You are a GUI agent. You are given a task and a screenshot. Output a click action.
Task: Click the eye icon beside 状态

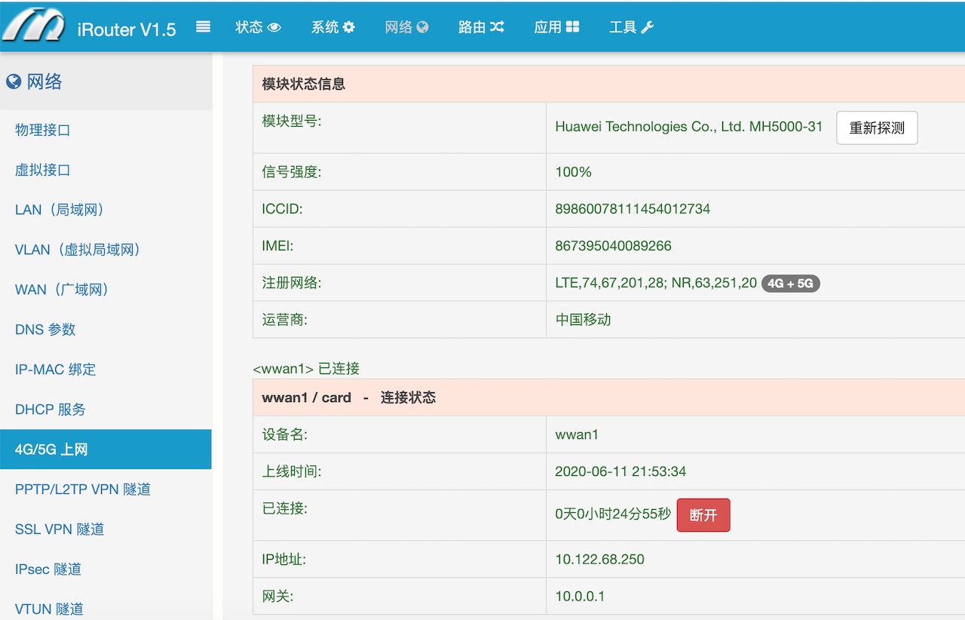click(x=274, y=28)
